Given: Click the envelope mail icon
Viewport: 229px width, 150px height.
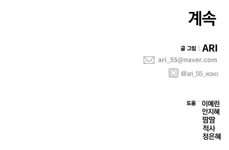Looking at the screenshot, I should pyautogui.click(x=149, y=60).
